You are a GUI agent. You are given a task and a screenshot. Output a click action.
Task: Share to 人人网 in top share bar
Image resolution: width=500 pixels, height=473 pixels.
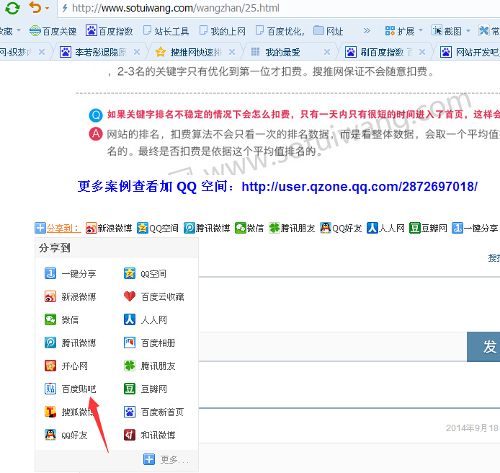pos(385,228)
